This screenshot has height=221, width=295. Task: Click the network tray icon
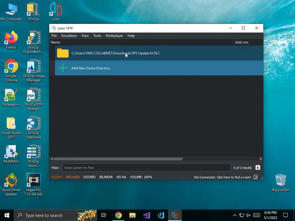pyautogui.click(x=242, y=215)
